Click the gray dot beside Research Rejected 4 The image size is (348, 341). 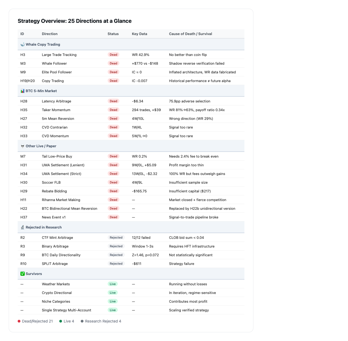(x=82, y=321)
